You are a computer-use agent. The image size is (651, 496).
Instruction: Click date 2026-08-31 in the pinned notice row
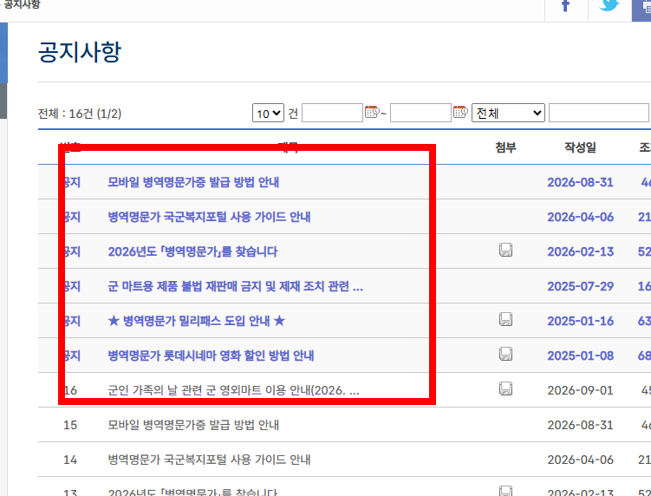point(581,182)
